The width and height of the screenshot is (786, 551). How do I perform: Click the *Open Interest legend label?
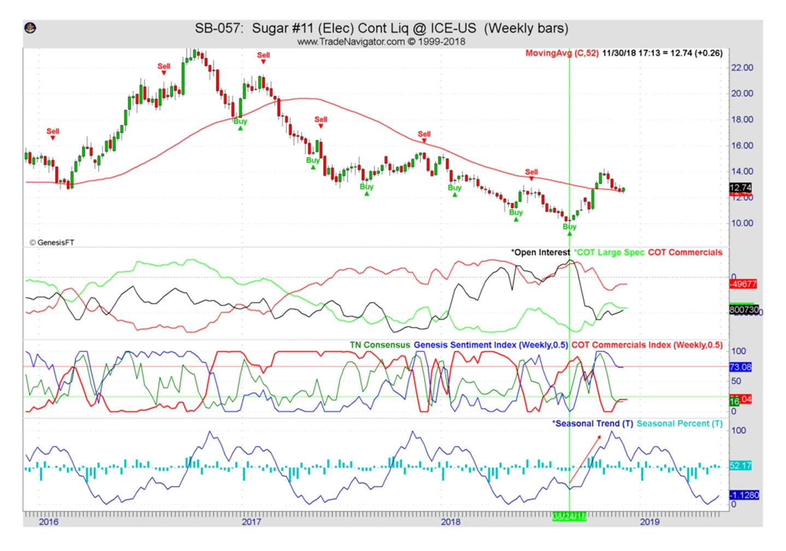(x=540, y=253)
